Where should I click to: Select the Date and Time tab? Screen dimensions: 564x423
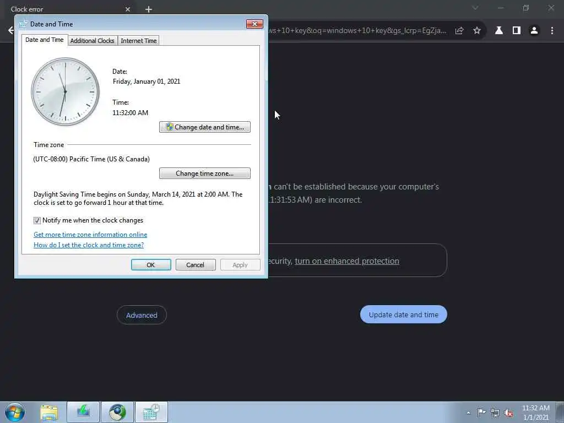coord(44,40)
